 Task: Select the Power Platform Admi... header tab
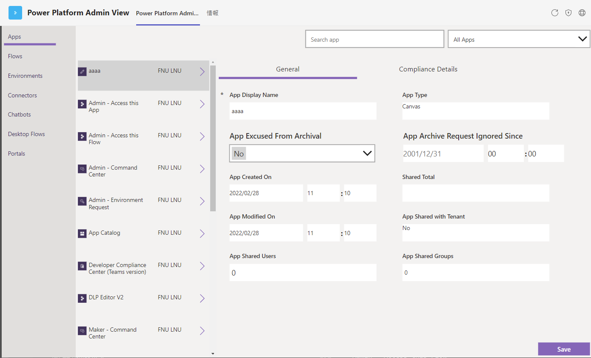point(167,13)
